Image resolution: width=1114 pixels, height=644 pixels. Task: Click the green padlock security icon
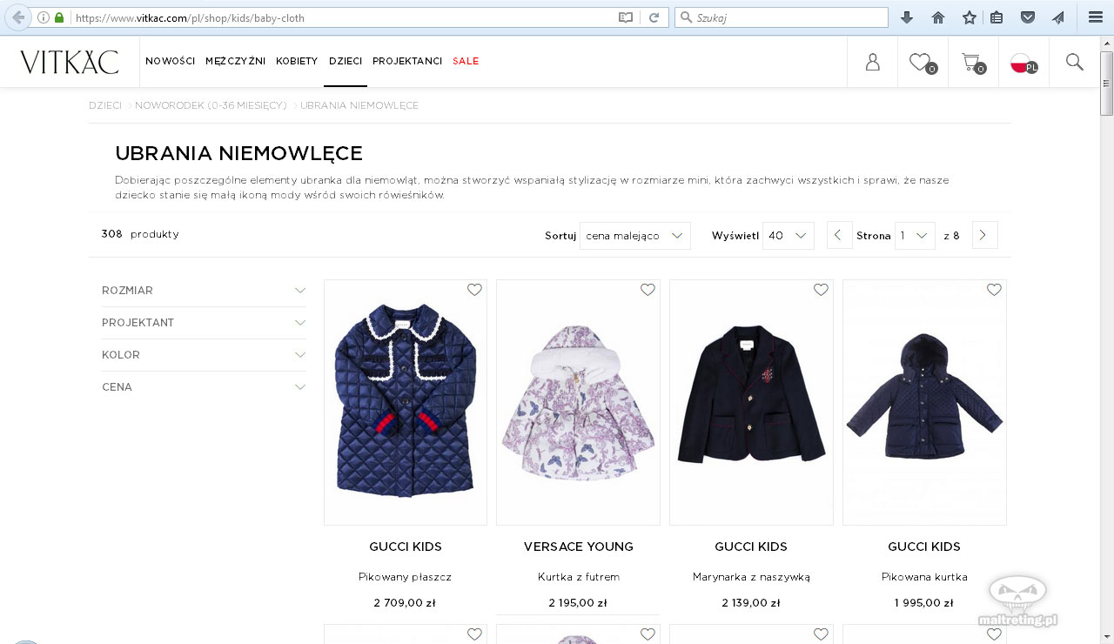pos(59,17)
